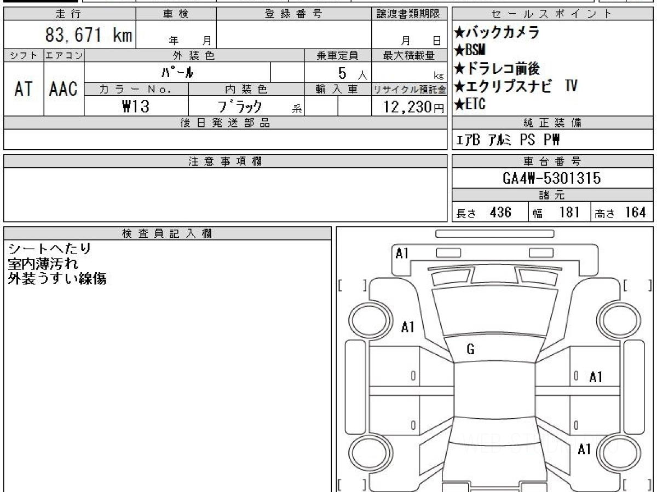This screenshot has width=657, height=492.
Task: Click the 譲渡書類期限 header
Action: (x=410, y=14)
